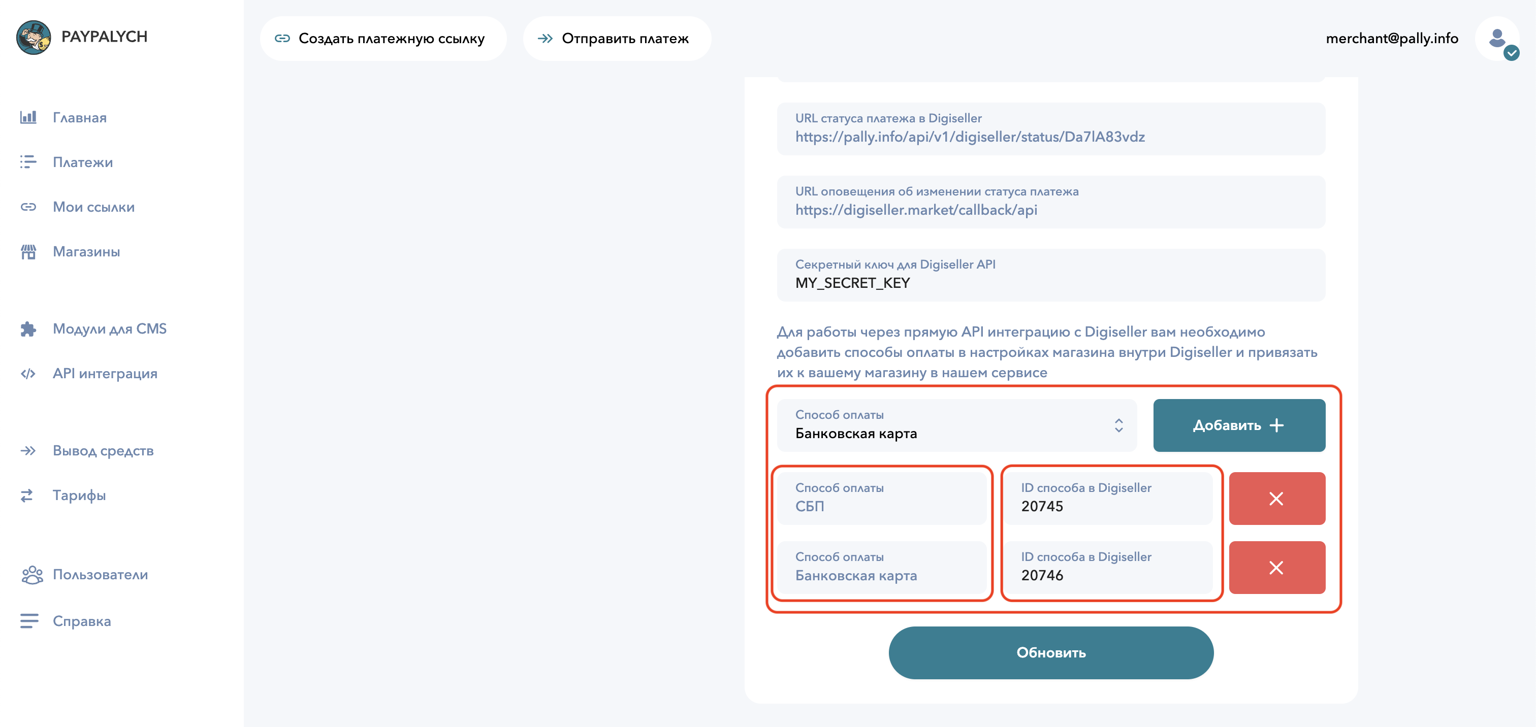Click the Способ оплаты dropdown arrows
The height and width of the screenshot is (727, 1536).
pyautogui.click(x=1118, y=425)
